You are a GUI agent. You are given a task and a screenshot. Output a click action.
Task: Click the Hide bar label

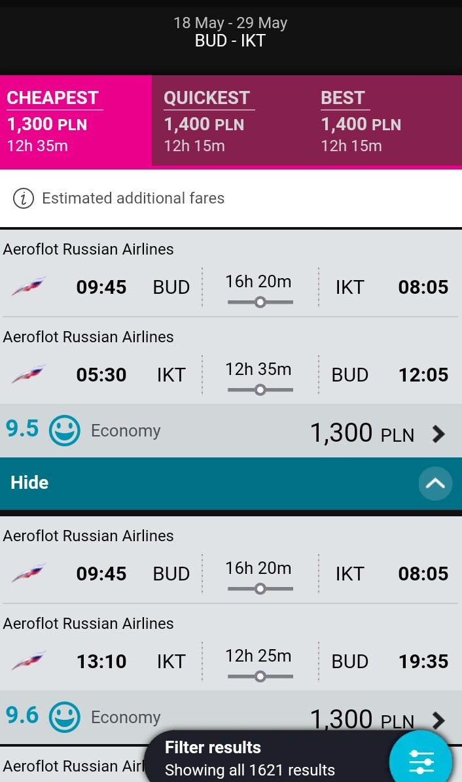point(29,483)
